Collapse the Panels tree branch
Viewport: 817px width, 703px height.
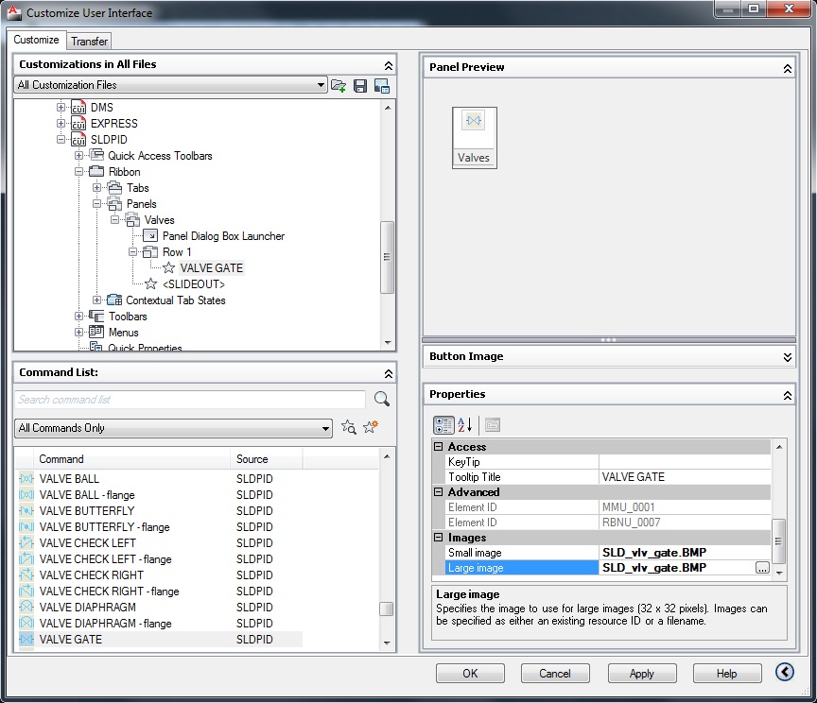tap(96, 203)
